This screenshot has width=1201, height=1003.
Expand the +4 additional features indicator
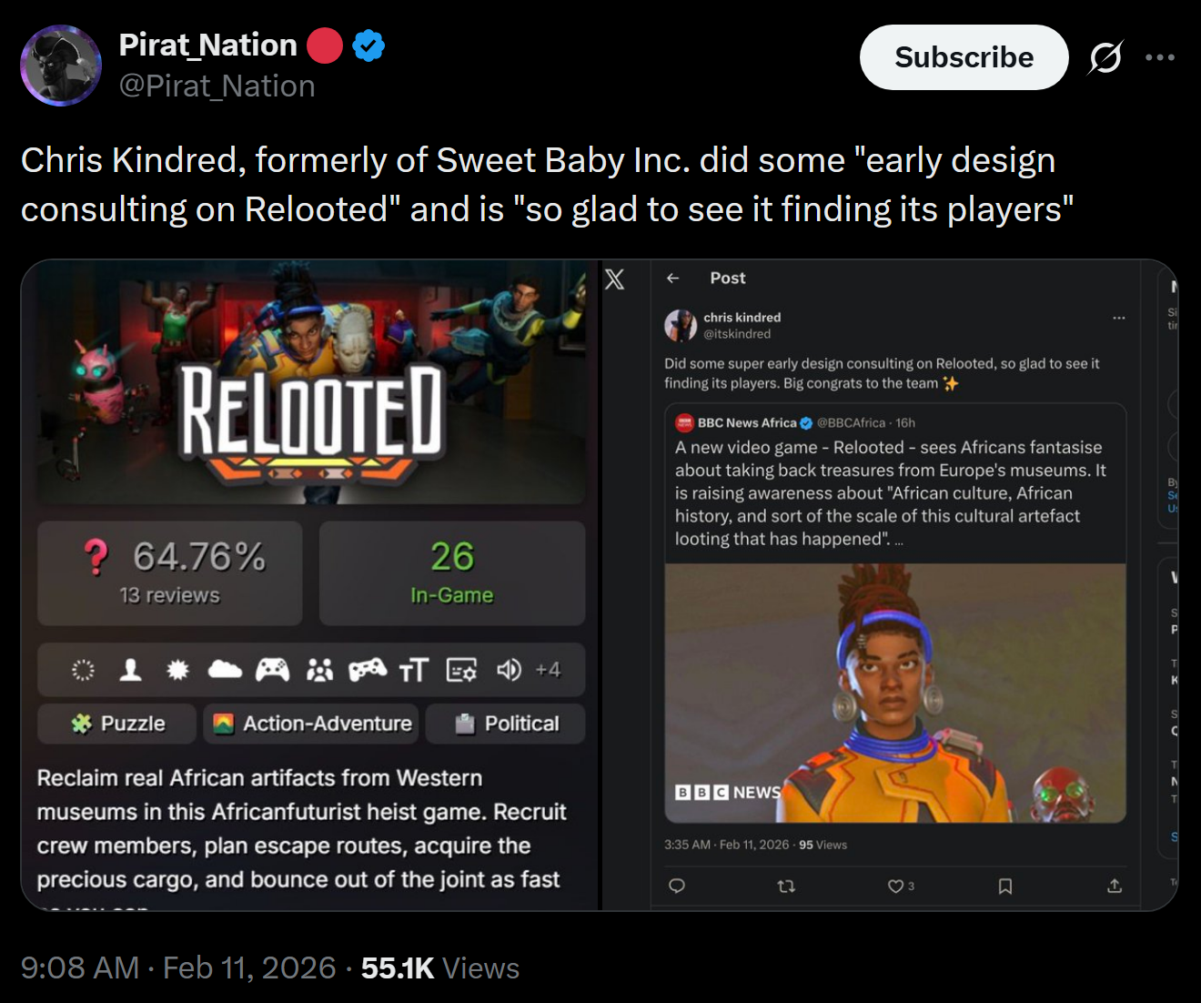[548, 670]
